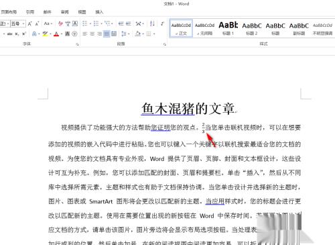The image size is (335, 245).
Task: Expand the change case Aa dropdown arrow
Action: pos(52,23)
